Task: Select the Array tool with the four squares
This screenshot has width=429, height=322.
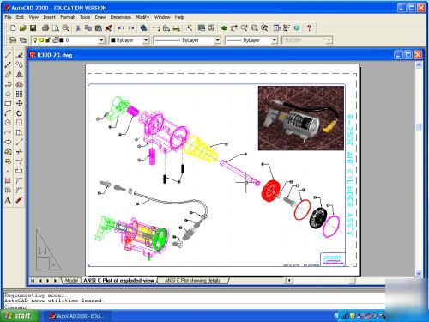Action: (19, 94)
